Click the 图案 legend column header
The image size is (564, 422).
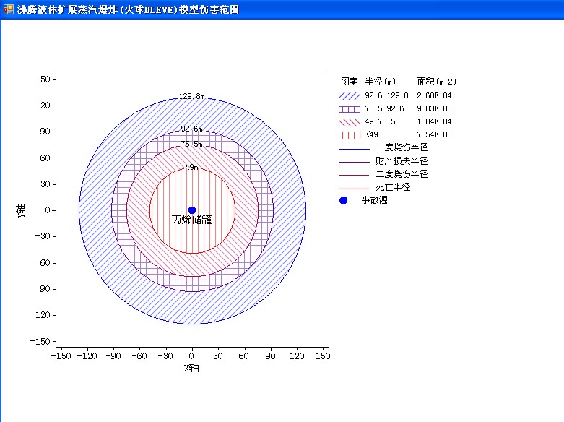point(350,82)
